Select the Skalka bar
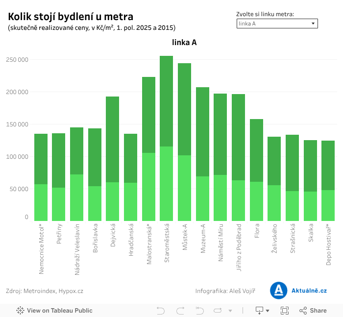Image resolution: width=343 pixels, height=317 pixels. [x=310, y=180]
